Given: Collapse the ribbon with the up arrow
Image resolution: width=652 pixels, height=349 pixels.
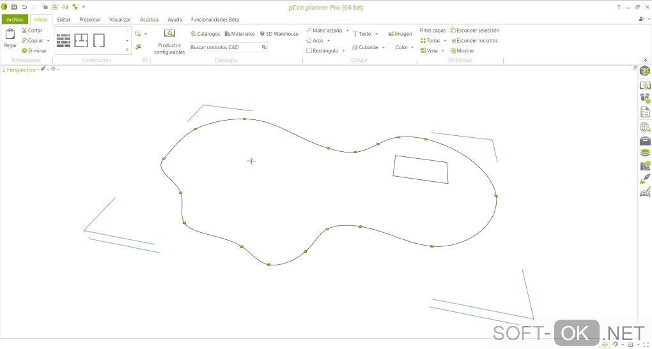Looking at the screenshot, I should (x=646, y=61).
